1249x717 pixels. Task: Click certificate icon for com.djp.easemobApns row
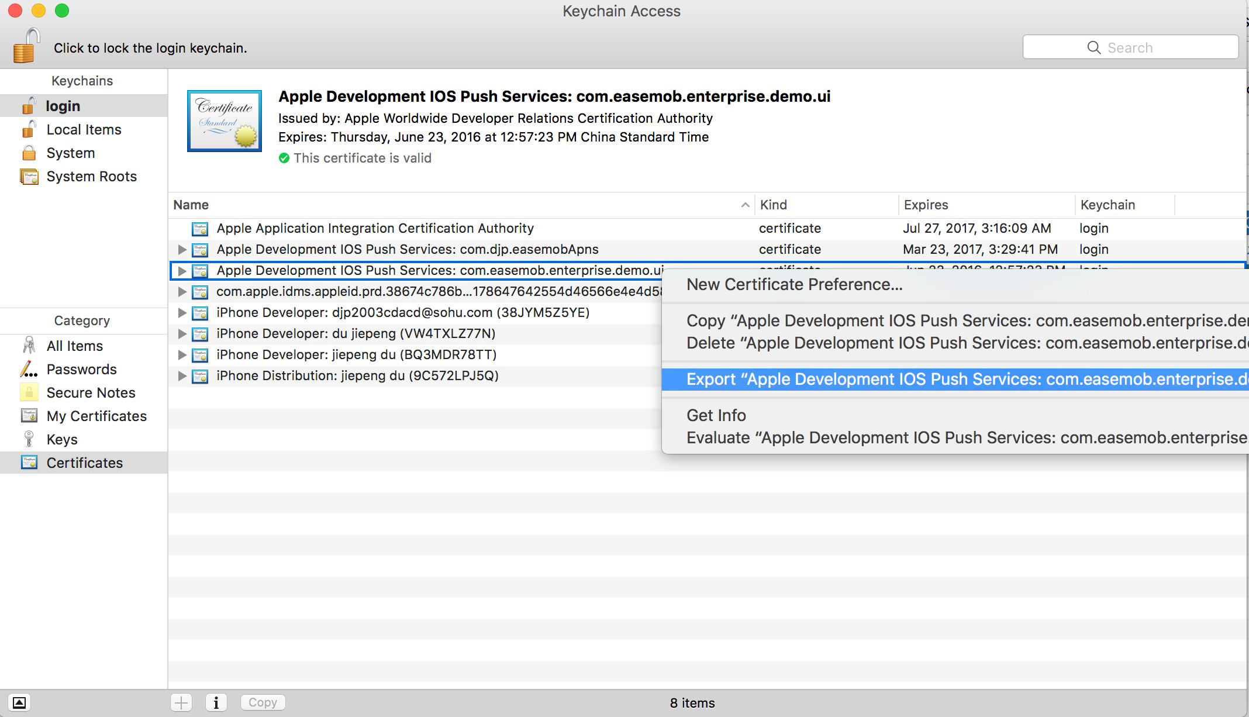coord(200,250)
